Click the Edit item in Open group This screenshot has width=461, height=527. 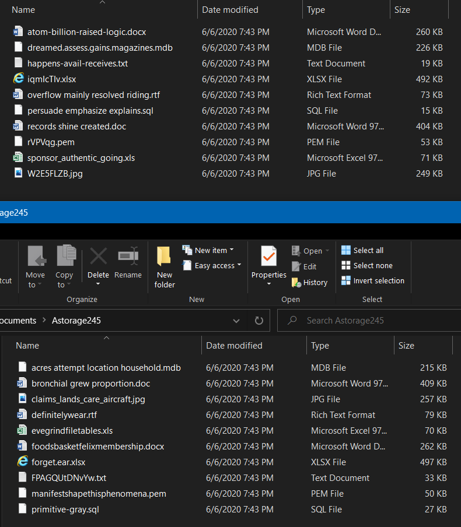pyautogui.click(x=304, y=266)
